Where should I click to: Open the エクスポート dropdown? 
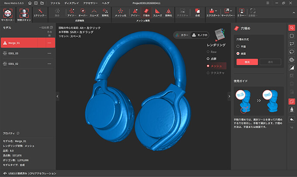(x=213, y=12)
